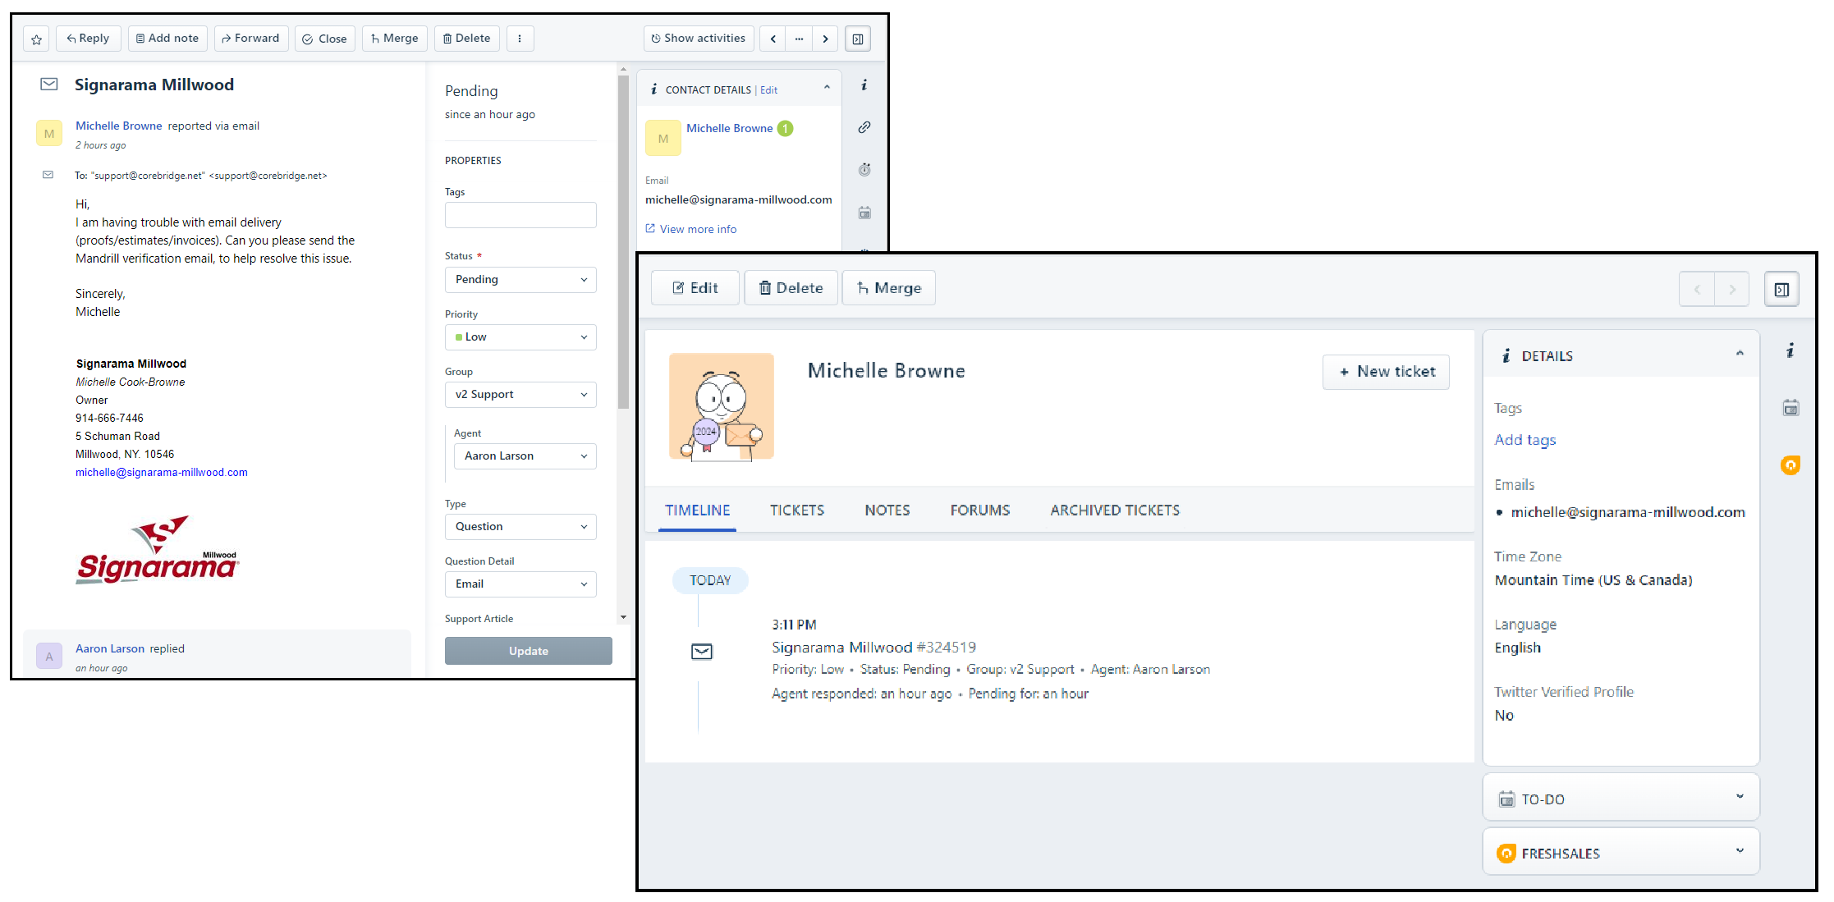Open the Status dropdown showing Pending
Viewport: 1834px width, 902px height.
[520, 280]
